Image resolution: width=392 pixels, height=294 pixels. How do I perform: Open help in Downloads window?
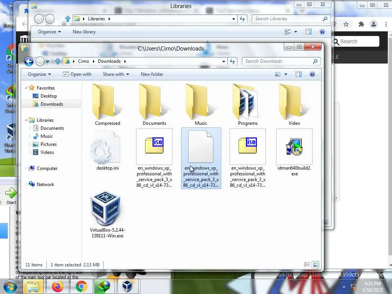[x=312, y=74]
